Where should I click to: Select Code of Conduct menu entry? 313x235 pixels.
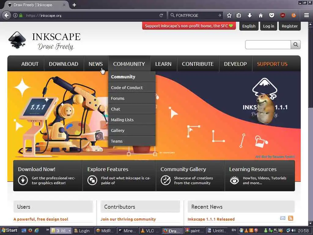(132, 88)
